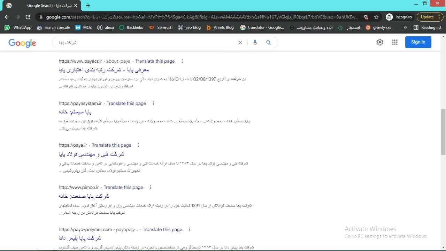Click the Google voice search microphone icon

255,43
